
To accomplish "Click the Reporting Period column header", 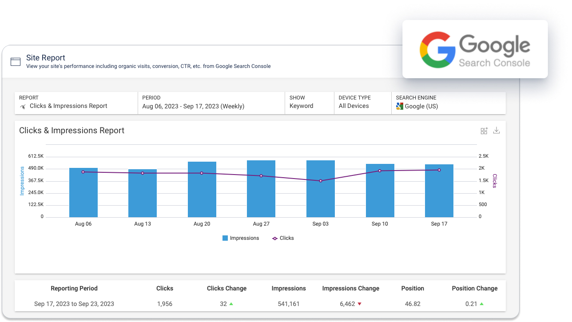I will click(x=74, y=288).
